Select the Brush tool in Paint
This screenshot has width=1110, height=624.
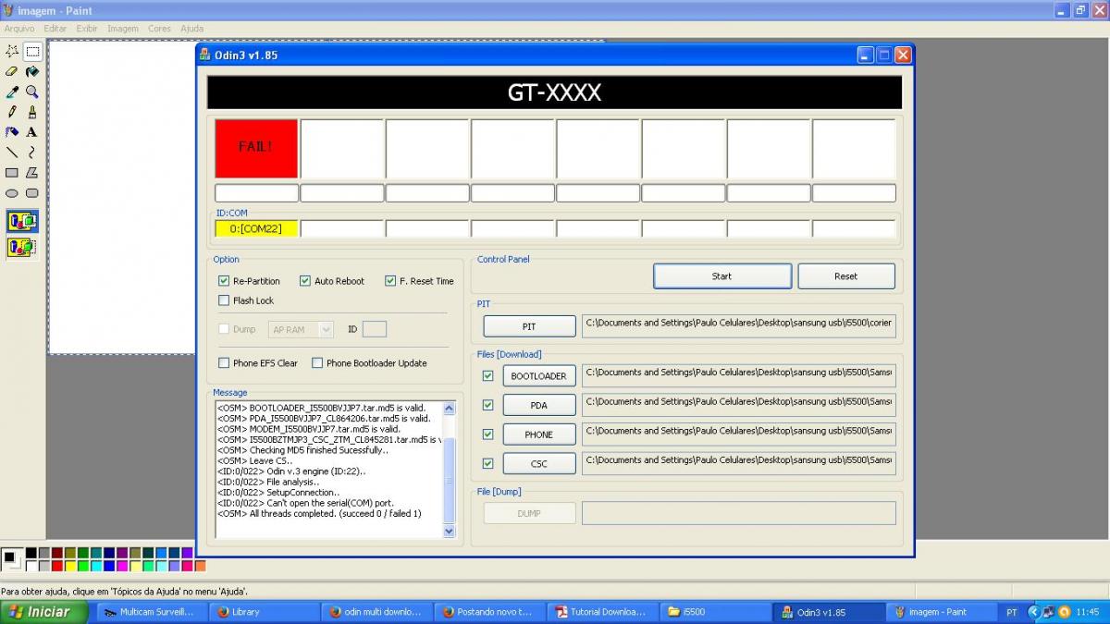[32, 112]
